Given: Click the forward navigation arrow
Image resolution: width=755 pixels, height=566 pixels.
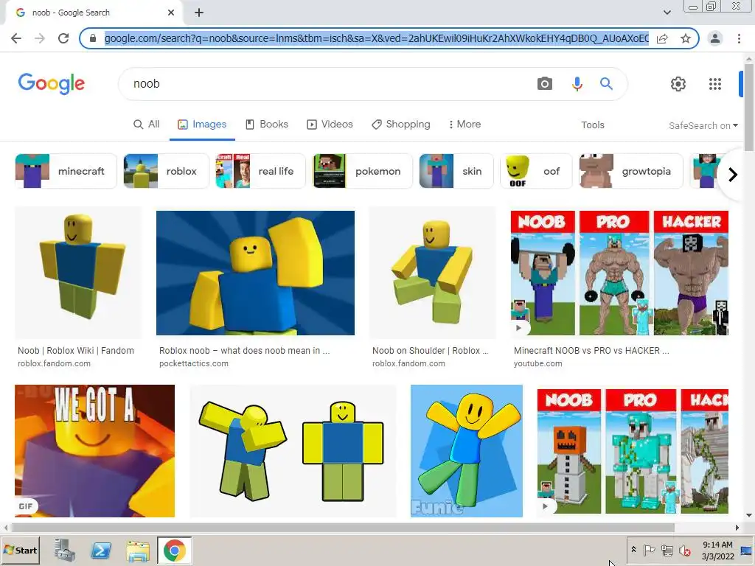Looking at the screenshot, I should pos(40,38).
